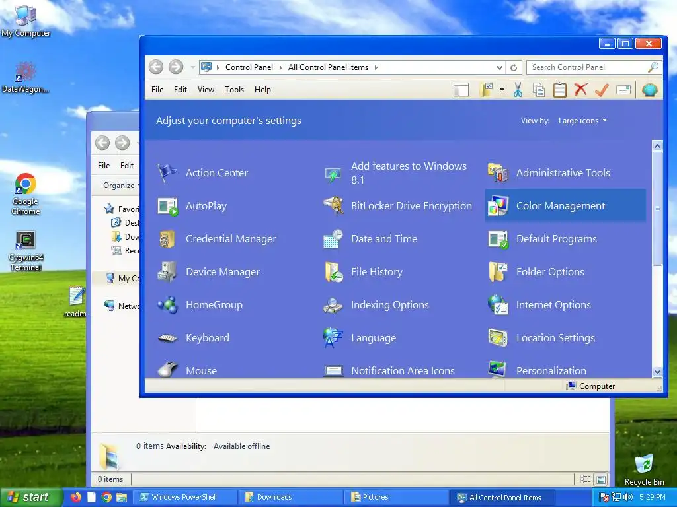677x507 pixels.
Task: Open Cygwin64 Terminal desktop shortcut
Action: (26, 251)
